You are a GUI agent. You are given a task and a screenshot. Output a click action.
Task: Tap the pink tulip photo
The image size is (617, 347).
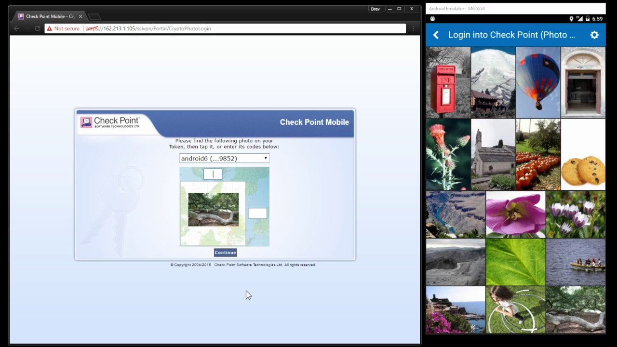pos(516,214)
